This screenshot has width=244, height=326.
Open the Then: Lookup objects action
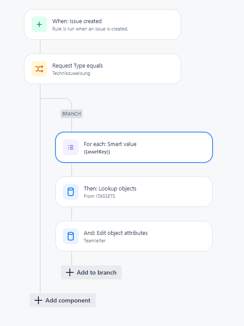[134, 192]
